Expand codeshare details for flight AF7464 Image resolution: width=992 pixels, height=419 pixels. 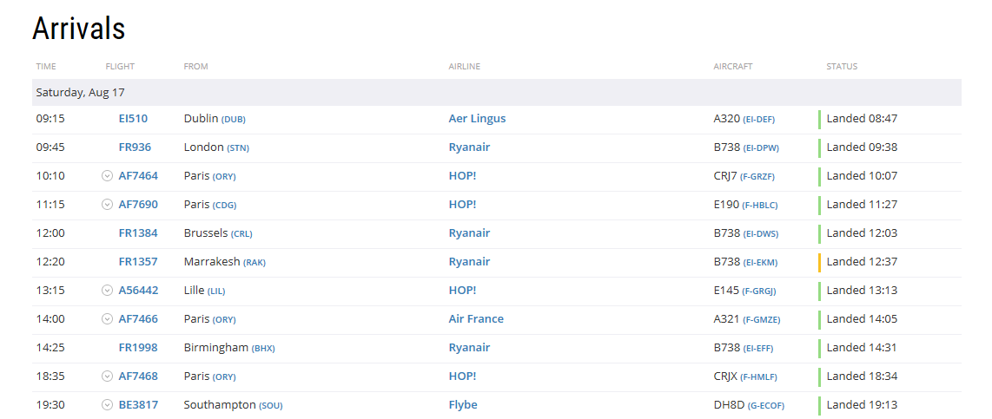pyautogui.click(x=108, y=176)
